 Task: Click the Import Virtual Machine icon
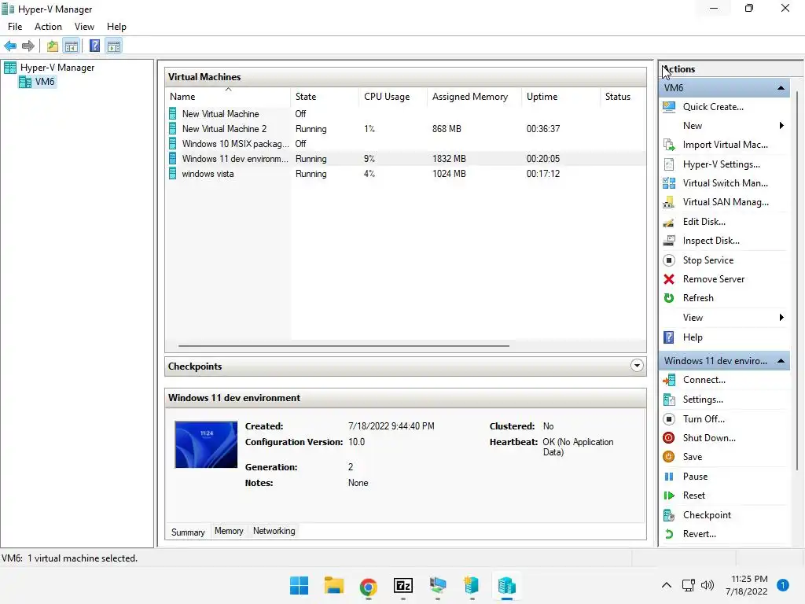coord(669,145)
